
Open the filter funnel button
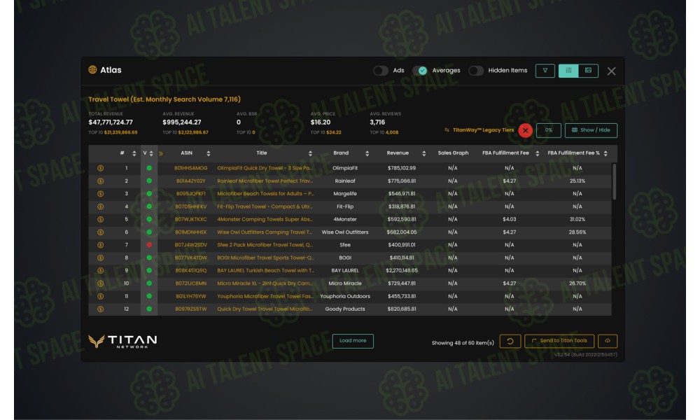(545, 71)
